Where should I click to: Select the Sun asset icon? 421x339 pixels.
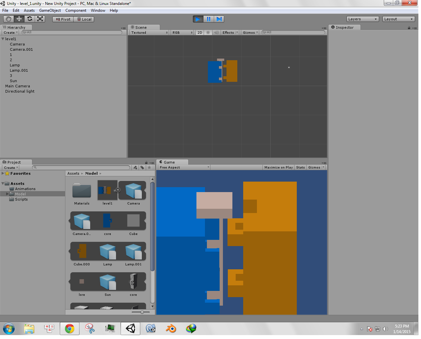coord(108,281)
